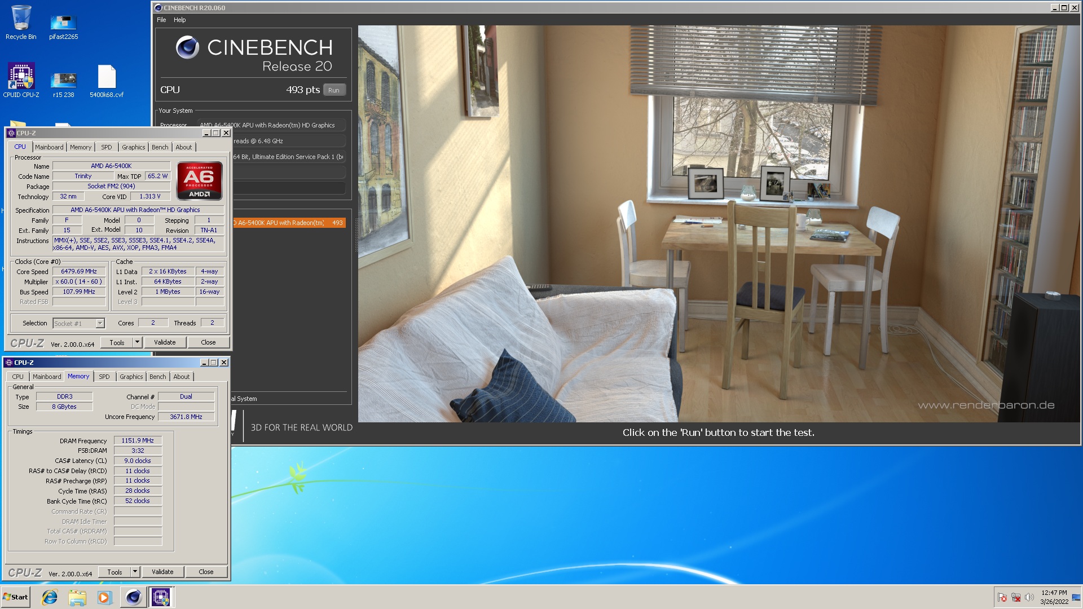The image size is (1083, 609).
Task: Click Close button in lower CPU-Z window
Action: click(x=206, y=572)
